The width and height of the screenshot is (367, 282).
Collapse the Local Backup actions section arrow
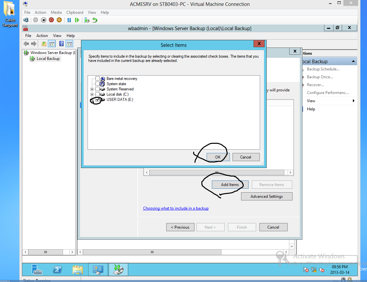(353, 61)
